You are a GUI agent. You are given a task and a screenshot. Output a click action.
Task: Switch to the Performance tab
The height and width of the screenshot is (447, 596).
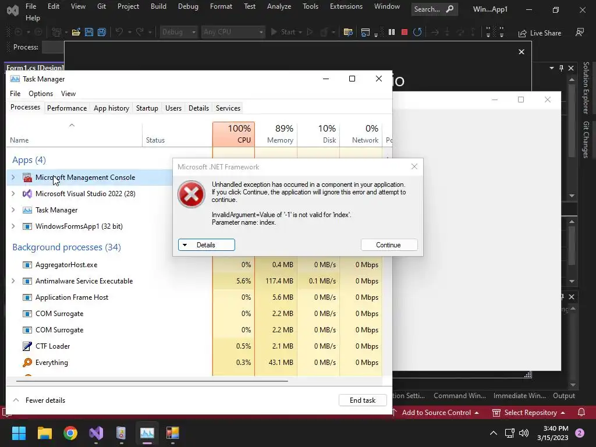point(67,108)
